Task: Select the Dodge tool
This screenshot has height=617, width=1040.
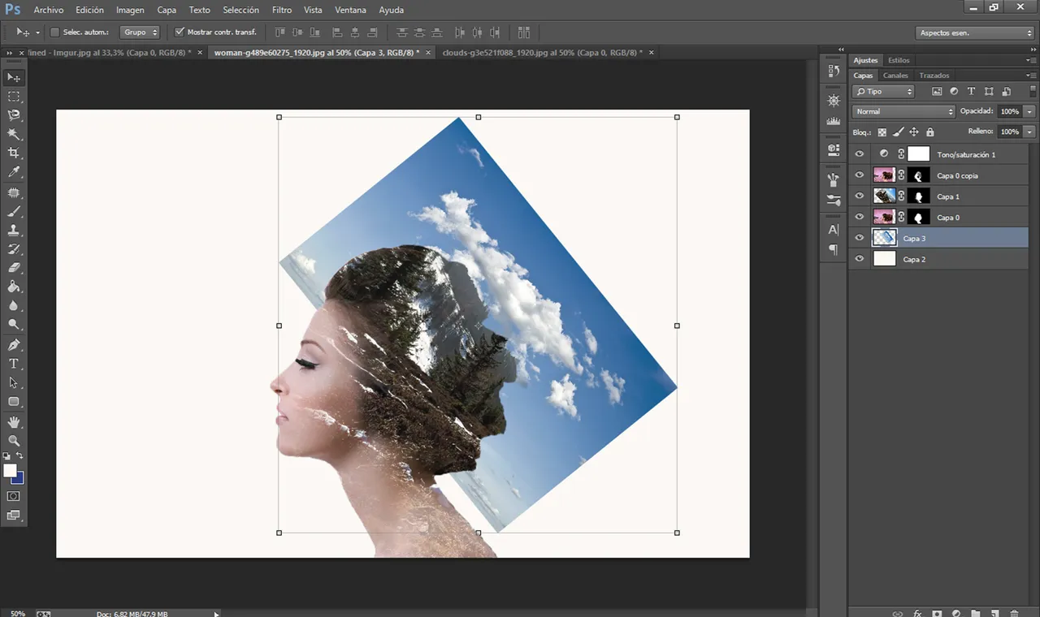Action: (x=14, y=324)
